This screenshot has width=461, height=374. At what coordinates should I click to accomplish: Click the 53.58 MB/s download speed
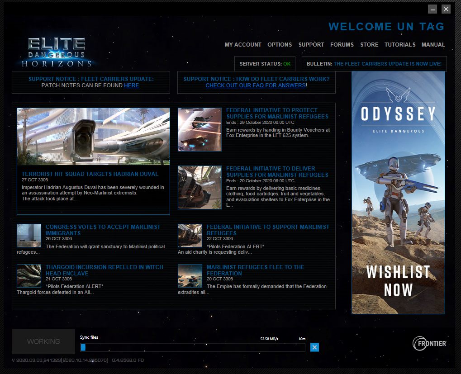point(269,339)
